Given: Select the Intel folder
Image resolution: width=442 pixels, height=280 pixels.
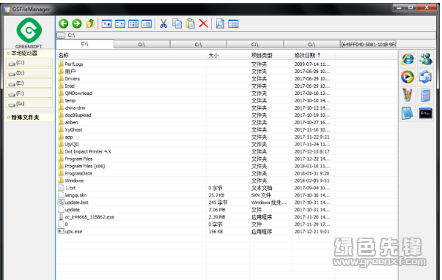Looking at the screenshot, I should pos(70,86).
